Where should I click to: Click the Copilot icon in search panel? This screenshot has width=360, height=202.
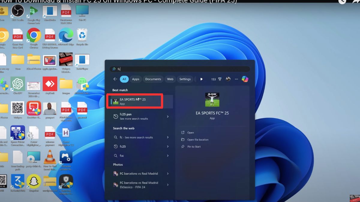coord(245,79)
